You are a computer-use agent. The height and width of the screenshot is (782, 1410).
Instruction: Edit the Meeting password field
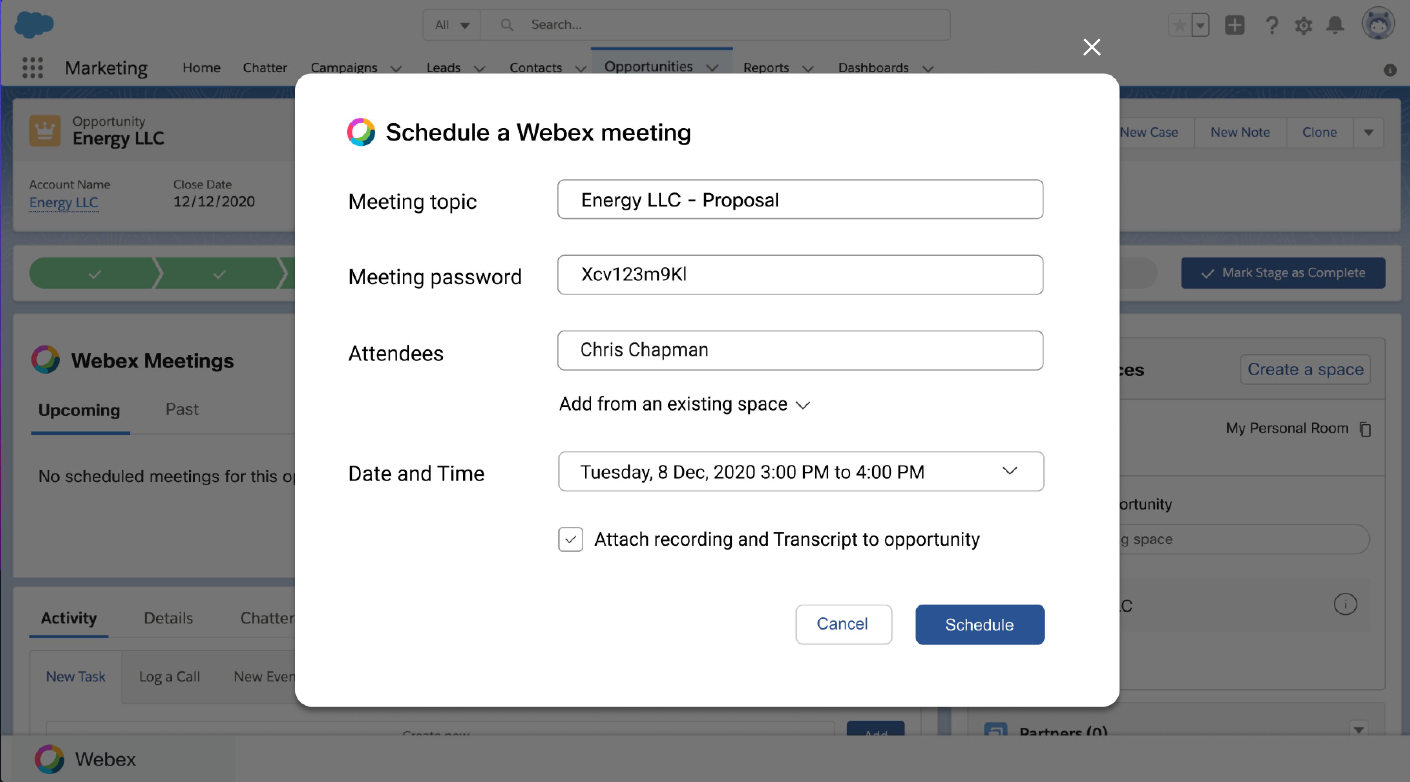coord(800,275)
